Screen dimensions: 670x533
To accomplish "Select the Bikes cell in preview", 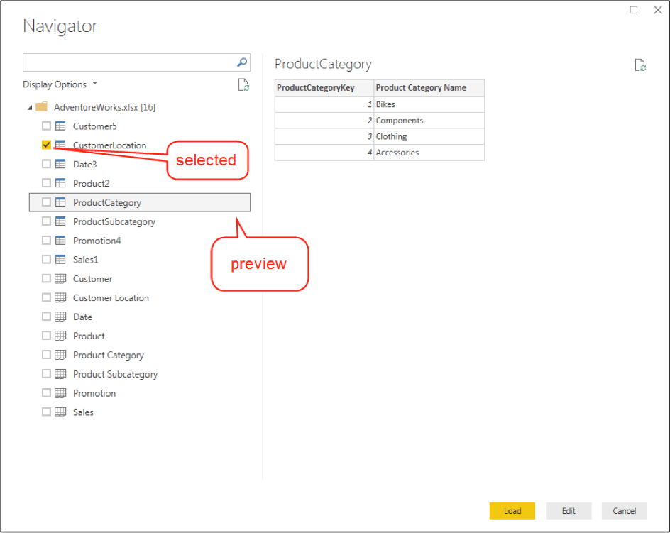I will pyautogui.click(x=429, y=104).
